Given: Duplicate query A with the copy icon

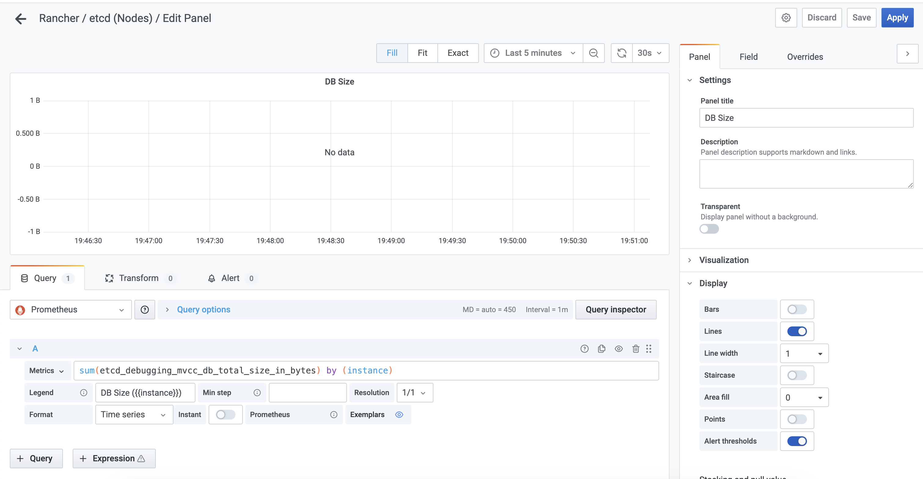Looking at the screenshot, I should 602,349.
